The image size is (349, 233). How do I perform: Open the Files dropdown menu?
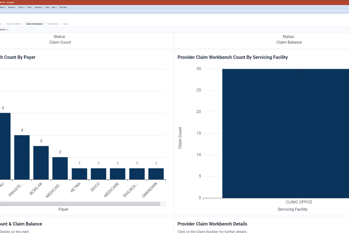(x=30, y=7)
